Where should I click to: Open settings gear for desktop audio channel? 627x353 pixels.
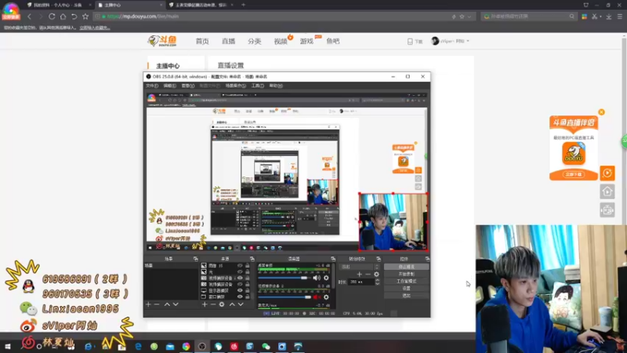tap(326, 278)
